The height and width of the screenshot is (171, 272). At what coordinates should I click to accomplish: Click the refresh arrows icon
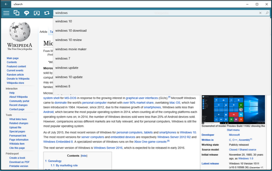[x=46, y=13]
